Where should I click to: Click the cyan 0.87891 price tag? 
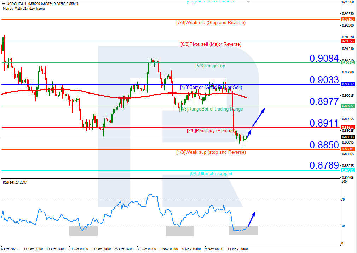(x=348, y=170)
